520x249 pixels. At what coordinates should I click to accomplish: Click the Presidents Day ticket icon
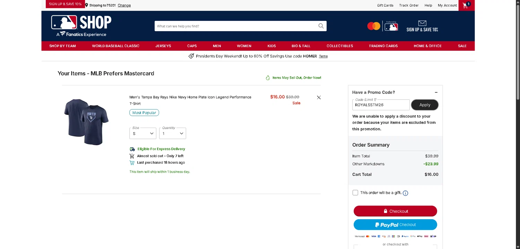(191, 56)
